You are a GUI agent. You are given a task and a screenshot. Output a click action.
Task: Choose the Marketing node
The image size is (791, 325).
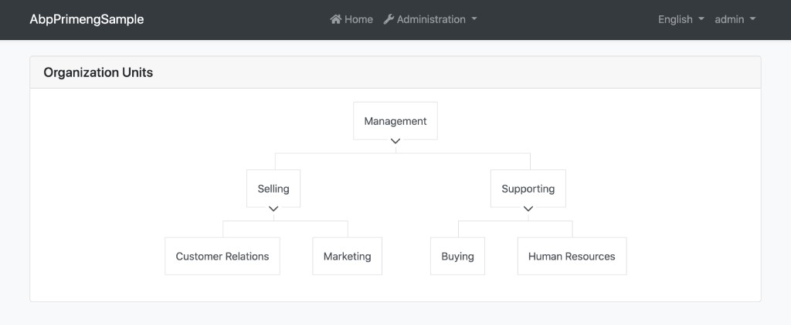347,256
